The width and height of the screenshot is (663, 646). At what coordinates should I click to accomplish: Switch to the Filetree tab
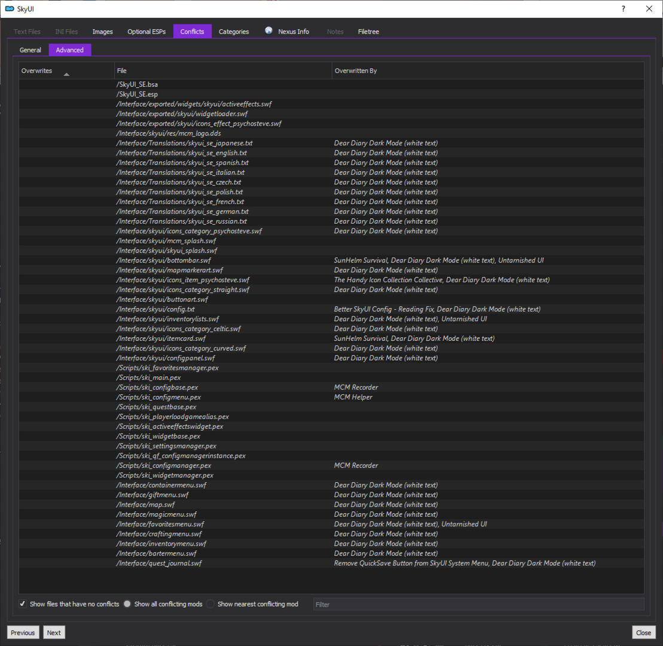coord(368,32)
